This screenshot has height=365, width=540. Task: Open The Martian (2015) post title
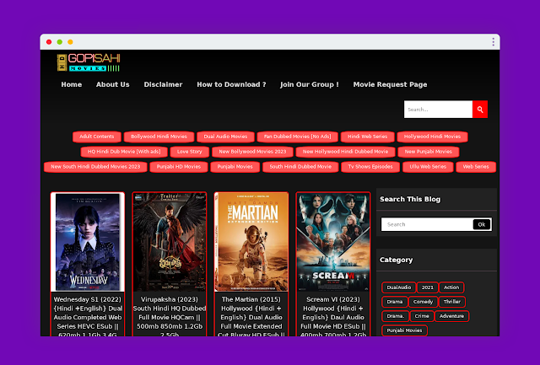coord(251,316)
